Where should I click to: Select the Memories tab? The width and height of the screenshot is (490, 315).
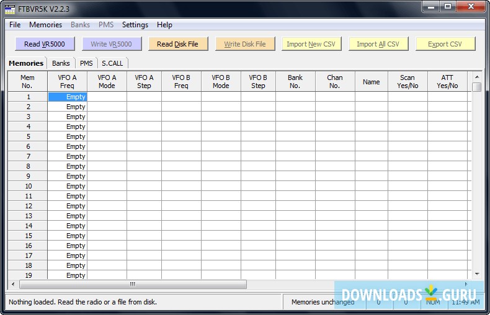pos(26,63)
